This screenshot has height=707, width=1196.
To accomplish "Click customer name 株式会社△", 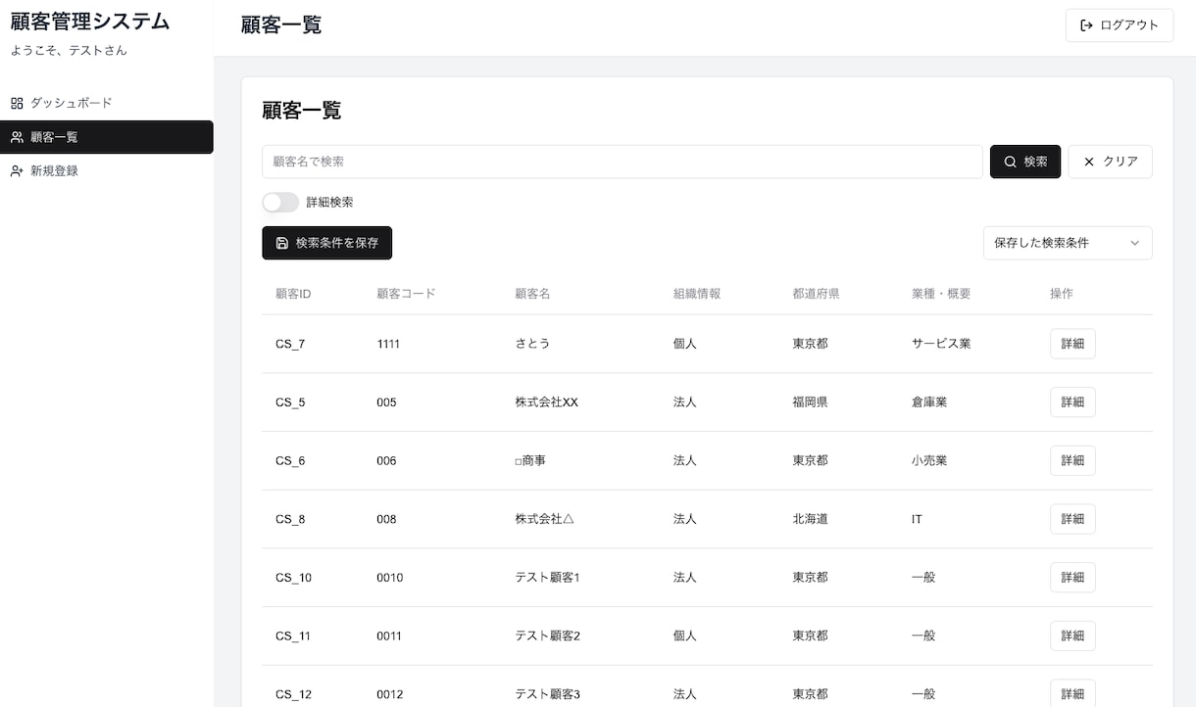I will (x=544, y=519).
